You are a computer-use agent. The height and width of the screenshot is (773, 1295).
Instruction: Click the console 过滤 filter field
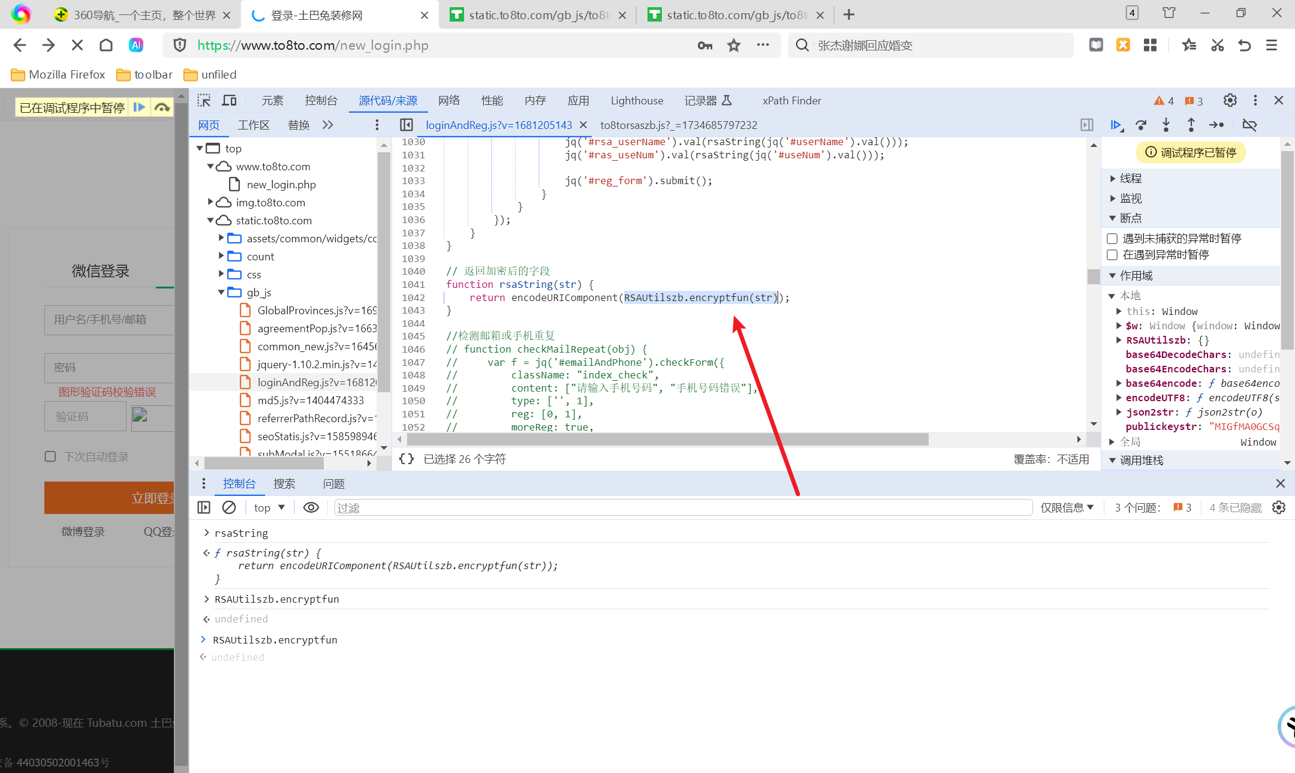click(682, 507)
